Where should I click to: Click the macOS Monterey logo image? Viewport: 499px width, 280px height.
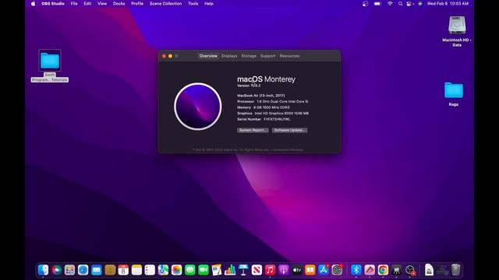(197, 107)
